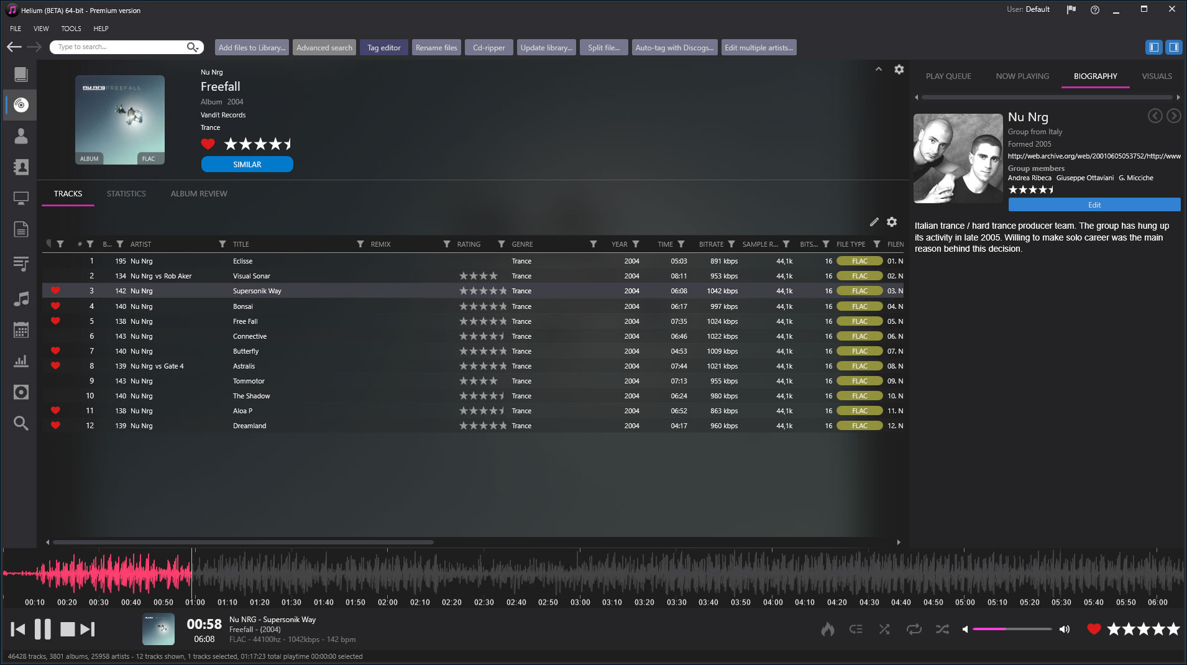This screenshot has width=1187, height=665.
Task: Toggle the crossed-arrows icon left of repeat
Action: [x=884, y=630]
